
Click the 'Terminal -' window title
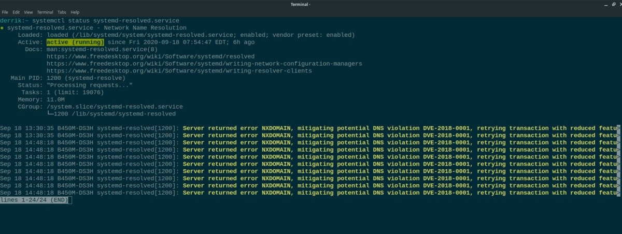click(302, 4)
